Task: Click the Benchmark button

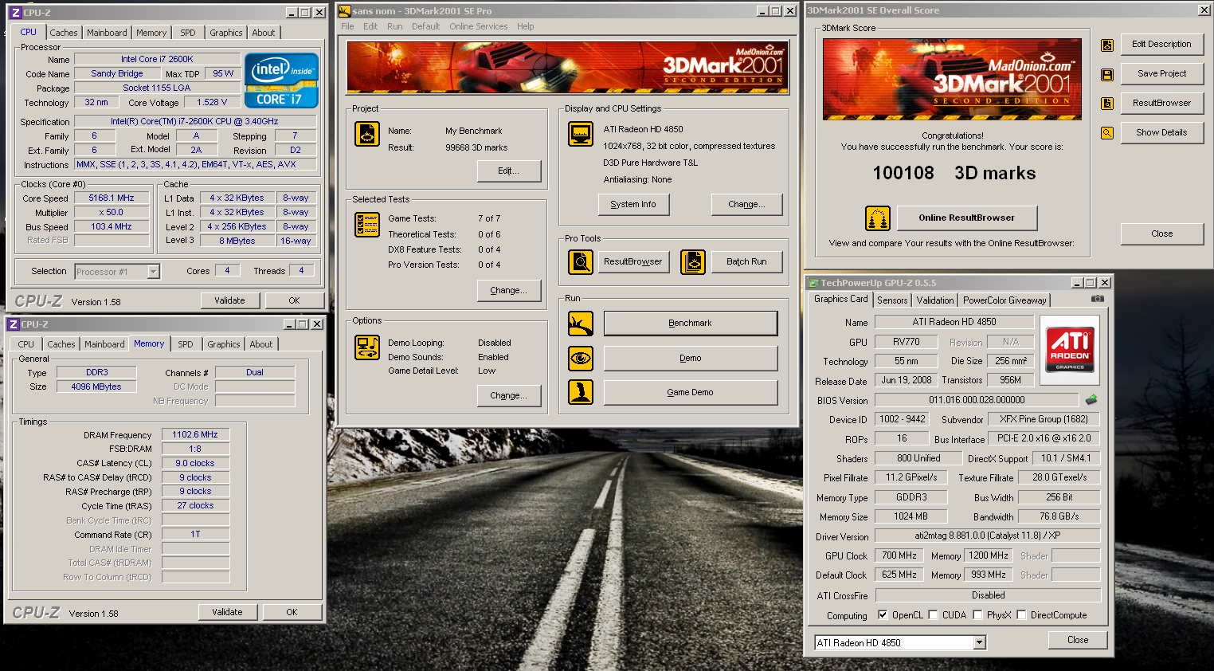Action: pos(690,324)
